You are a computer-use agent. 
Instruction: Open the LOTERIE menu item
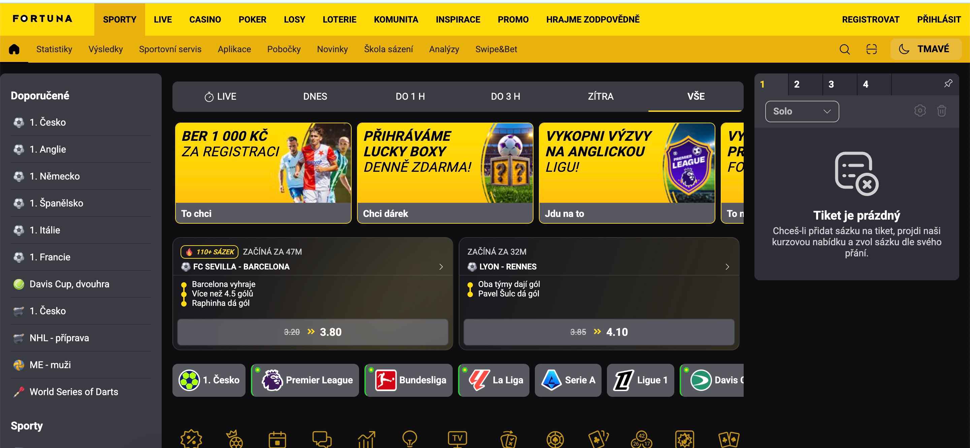pyautogui.click(x=339, y=20)
